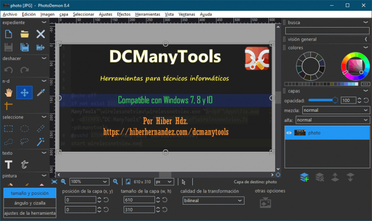Viewport: 372px width, 221px height.
Task: Click the other options image icon
Action: [x=265, y=203]
